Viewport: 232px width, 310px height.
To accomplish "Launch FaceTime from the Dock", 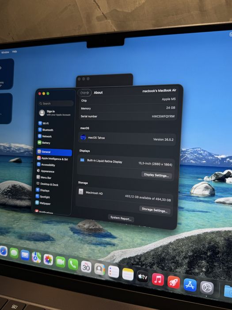I will [61, 262].
